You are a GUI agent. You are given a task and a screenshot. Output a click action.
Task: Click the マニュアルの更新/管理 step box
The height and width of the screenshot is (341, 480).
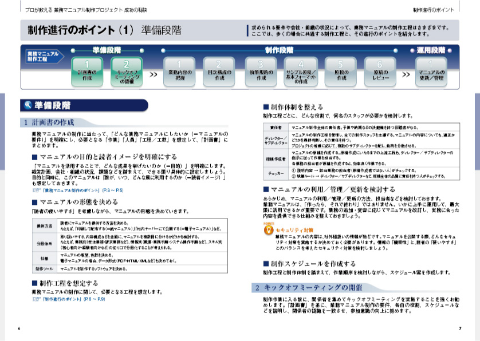pyautogui.click(x=431, y=72)
